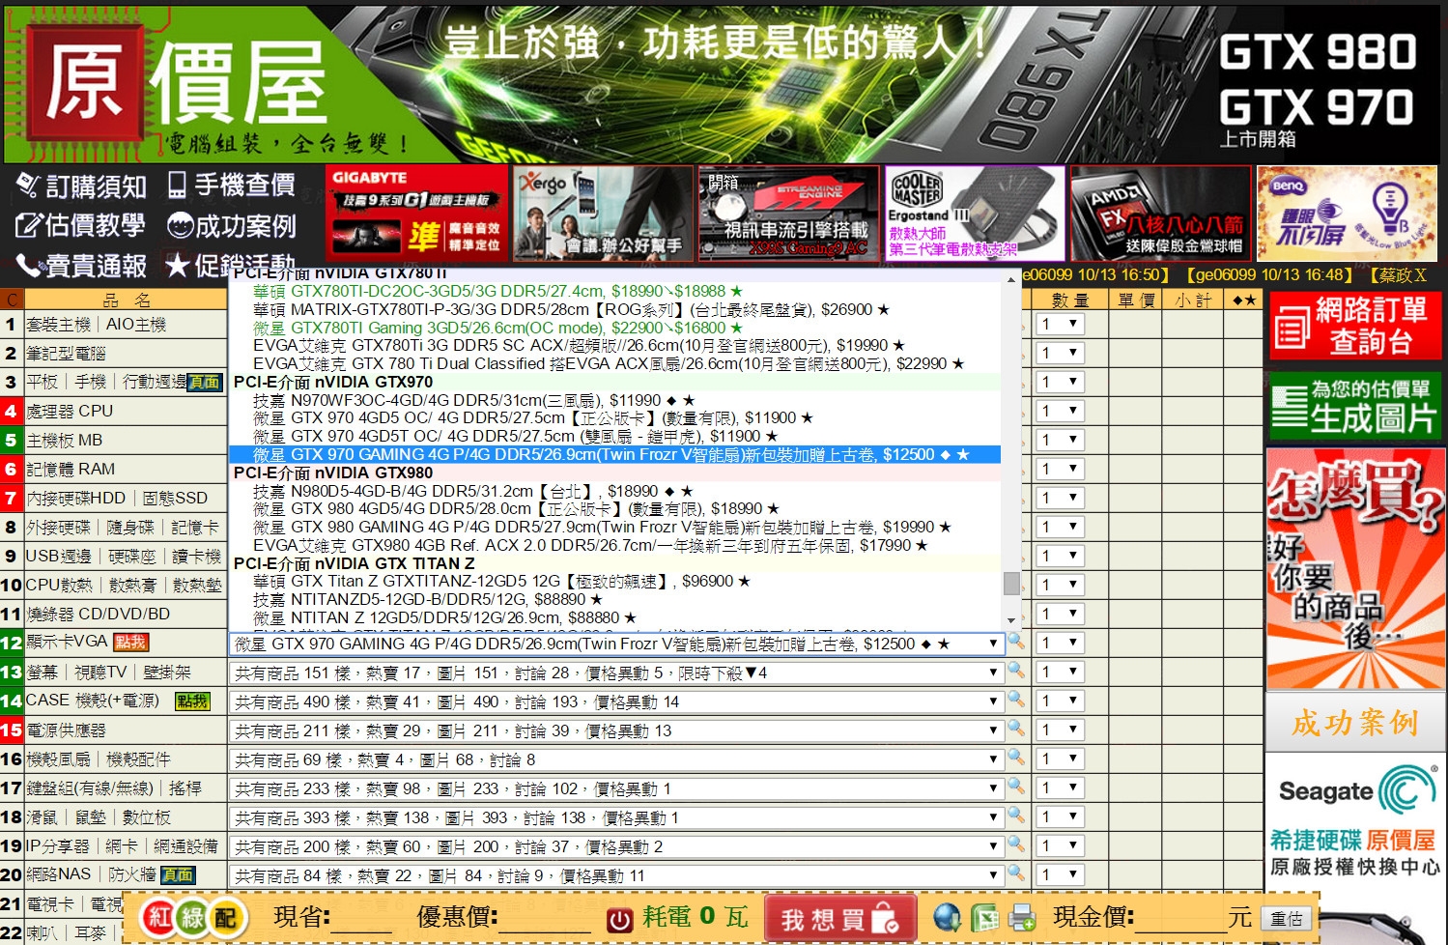Click the 點我 badge on 顯示卡VGA row
The height and width of the screenshot is (945, 1448).
130,643
